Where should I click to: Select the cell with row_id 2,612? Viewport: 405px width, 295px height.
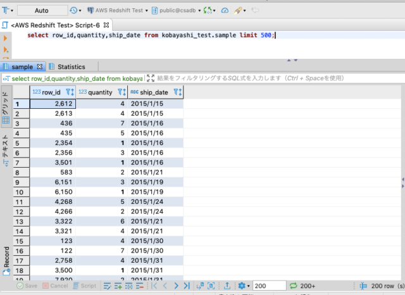coord(53,104)
